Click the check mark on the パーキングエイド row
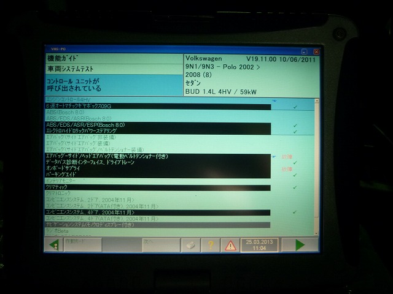Image resolution: width=393 pixels, height=294 pixels. pyautogui.click(x=295, y=175)
